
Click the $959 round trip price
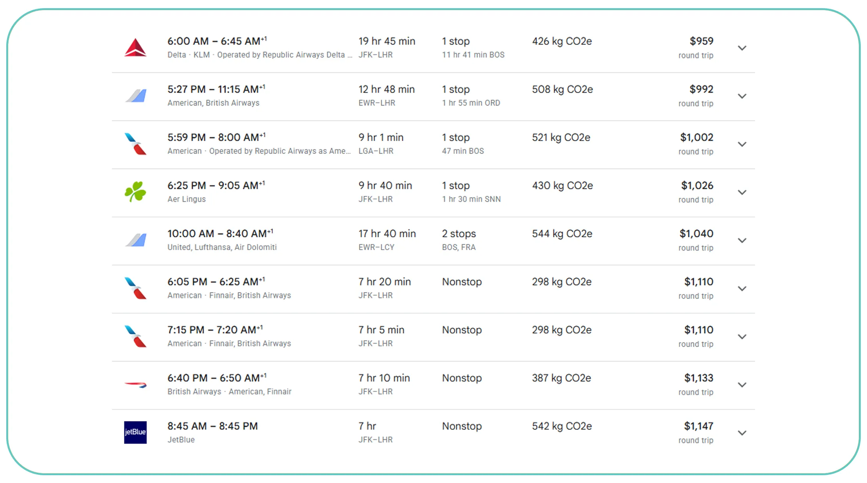pyautogui.click(x=701, y=41)
